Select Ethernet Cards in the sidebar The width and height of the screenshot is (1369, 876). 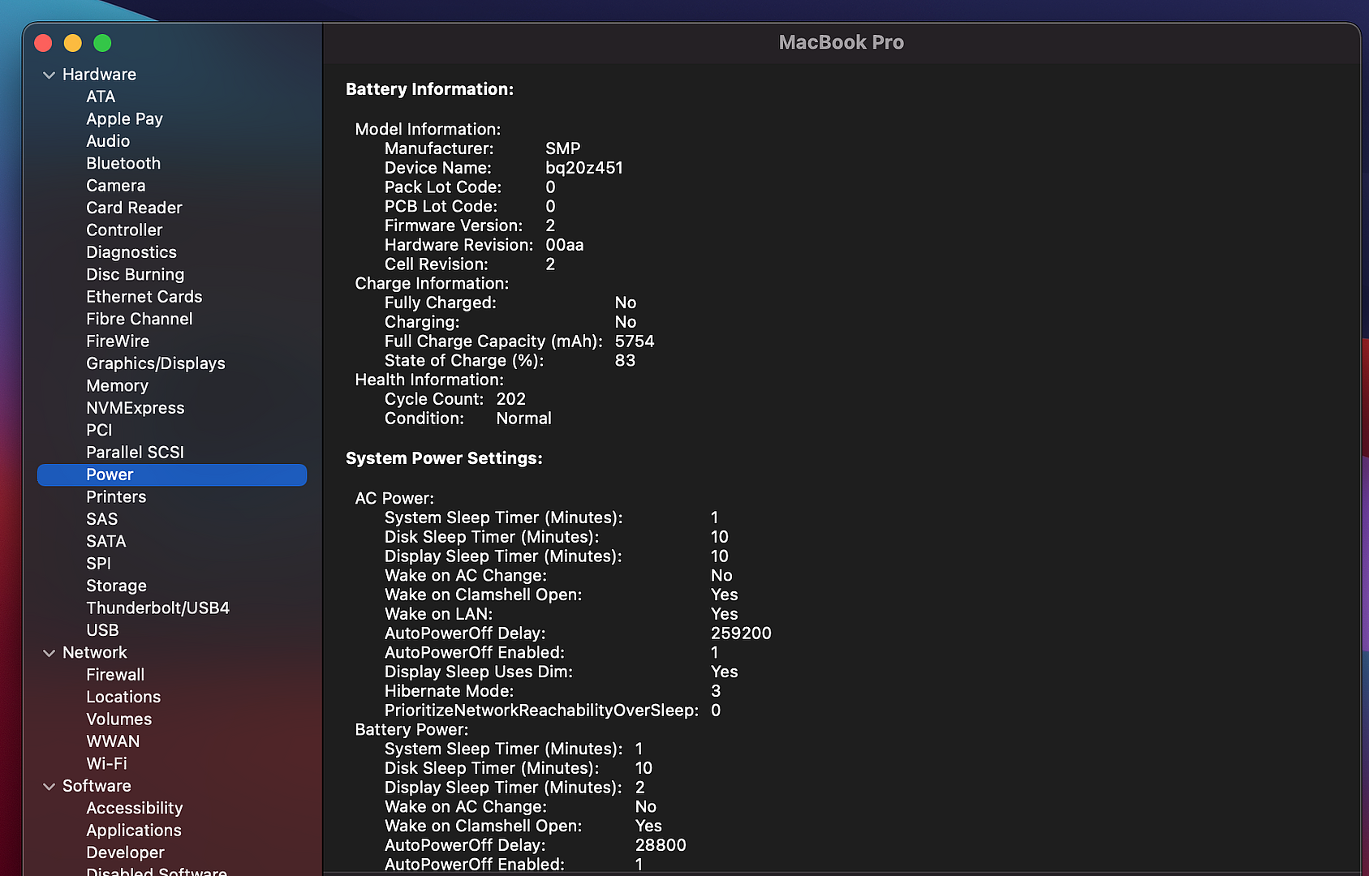pyautogui.click(x=144, y=297)
